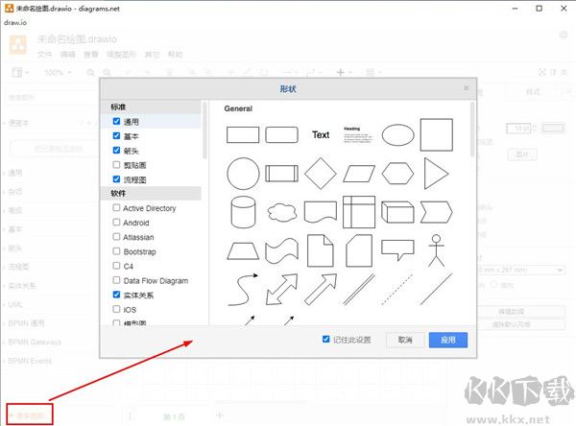The width and height of the screenshot is (576, 426).
Task: Pick the Trapezoid shape
Action: (x=243, y=251)
